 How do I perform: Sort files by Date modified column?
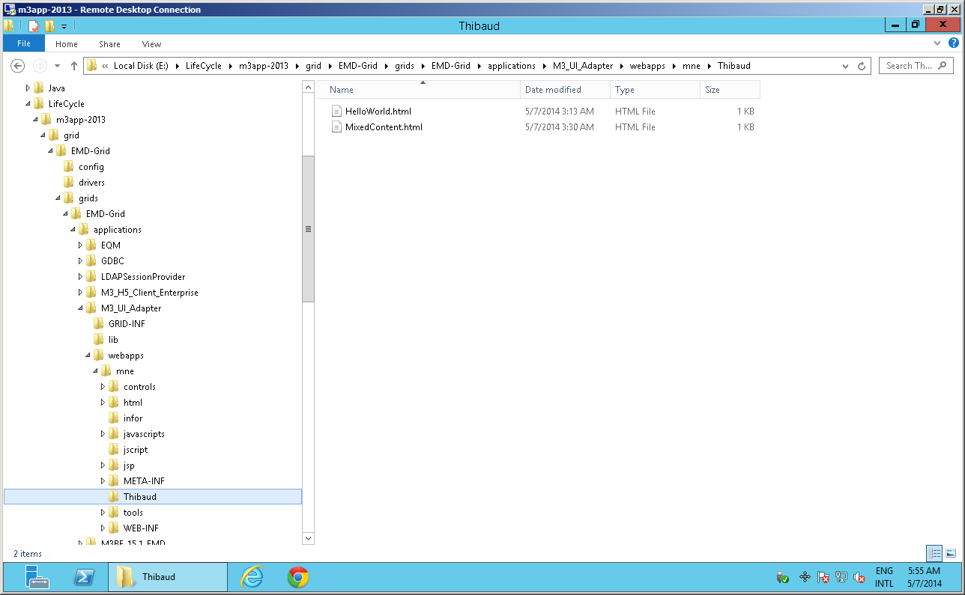point(553,90)
